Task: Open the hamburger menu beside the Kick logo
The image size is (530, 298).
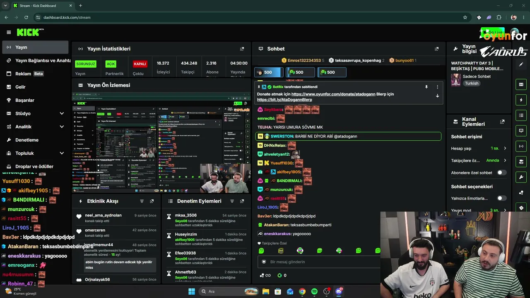Action: tap(9, 32)
